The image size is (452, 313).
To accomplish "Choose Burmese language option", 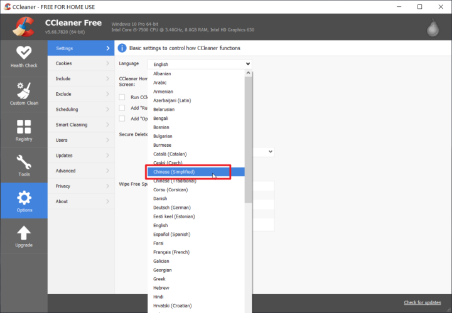I will (196, 145).
